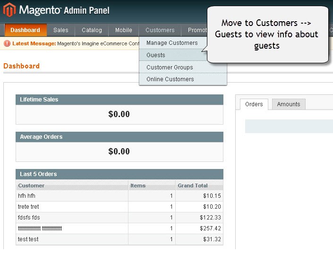Sort by Customer column header
This screenshot has height=253, width=333.
[72, 186]
